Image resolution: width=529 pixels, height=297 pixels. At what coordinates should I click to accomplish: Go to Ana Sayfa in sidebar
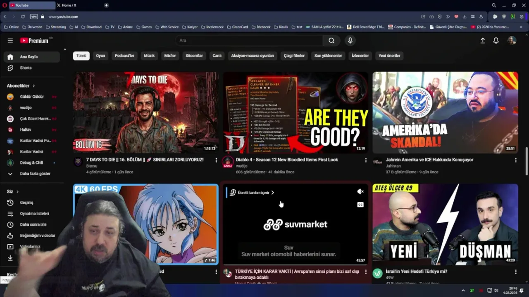32,57
